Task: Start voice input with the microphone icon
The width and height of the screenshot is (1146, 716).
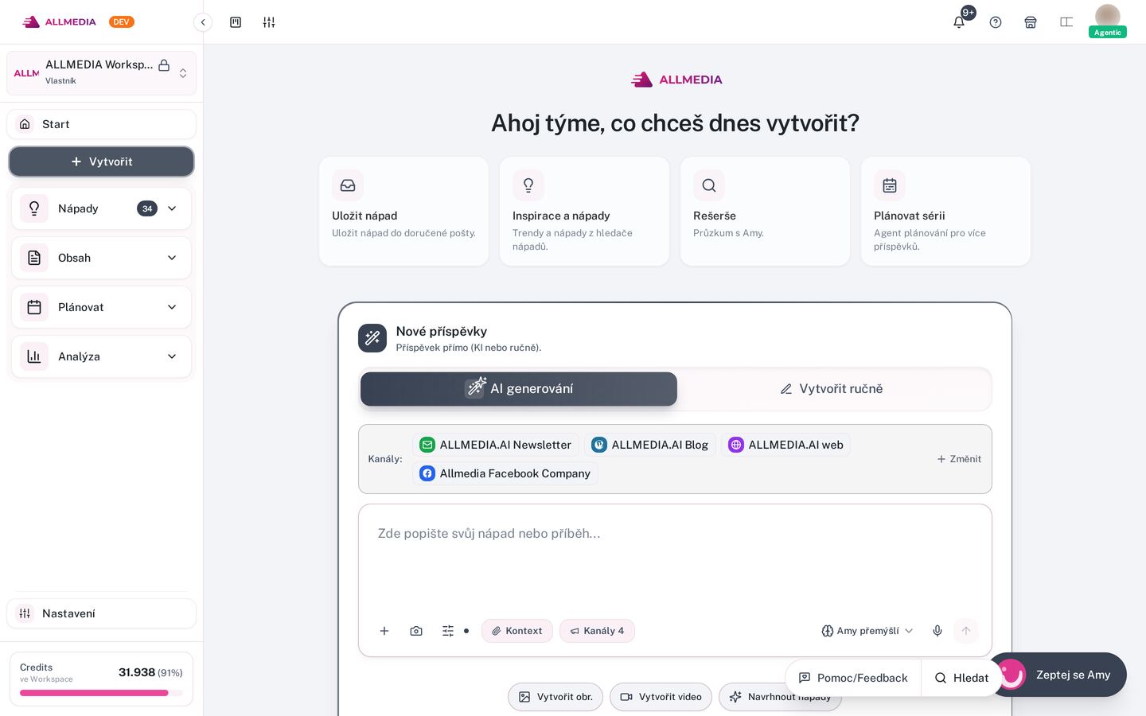Action: [937, 631]
